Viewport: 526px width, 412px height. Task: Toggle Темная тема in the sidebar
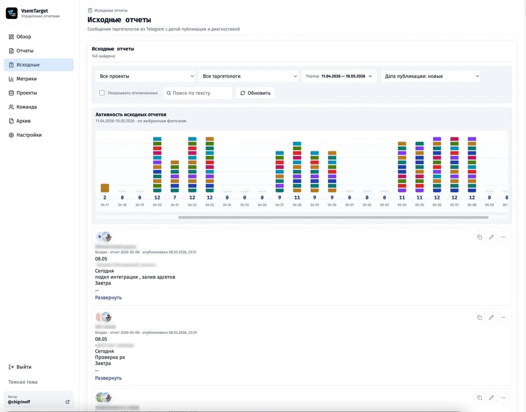click(x=23, y=382)
